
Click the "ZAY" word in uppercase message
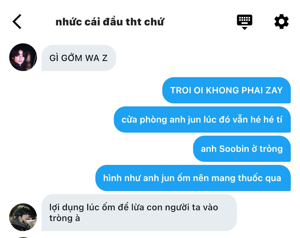coord(274,90)
